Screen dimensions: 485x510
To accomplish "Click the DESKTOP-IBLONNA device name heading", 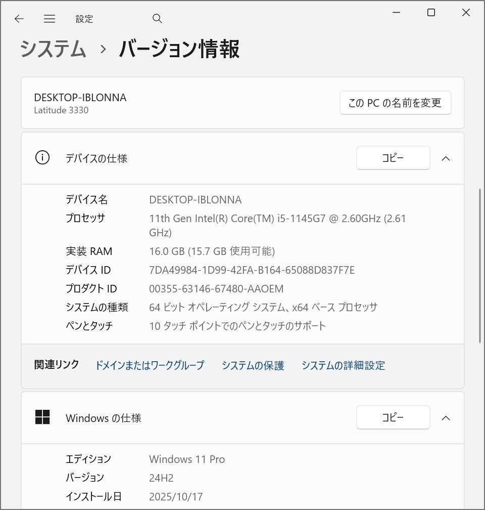I will point(79,98).
